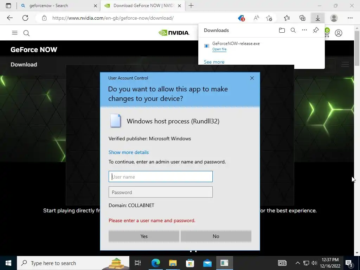Expand Show more details link
Viewport: 360px width, 270px height.
pyautogui.click(x=129, y=152)
